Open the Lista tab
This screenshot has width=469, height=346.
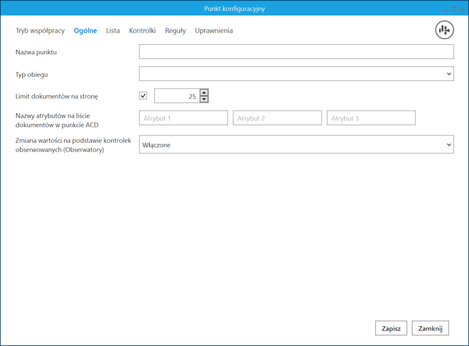pos(113,31)
